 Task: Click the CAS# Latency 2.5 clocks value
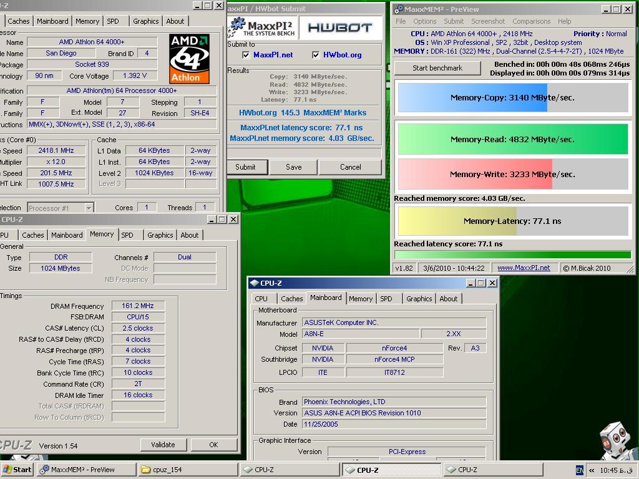[x=138, y=328]
